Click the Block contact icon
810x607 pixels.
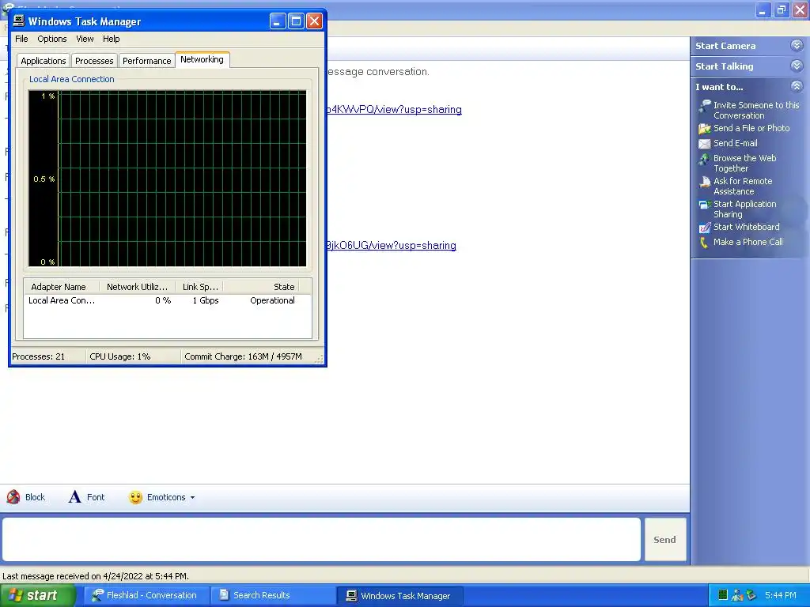13,497
